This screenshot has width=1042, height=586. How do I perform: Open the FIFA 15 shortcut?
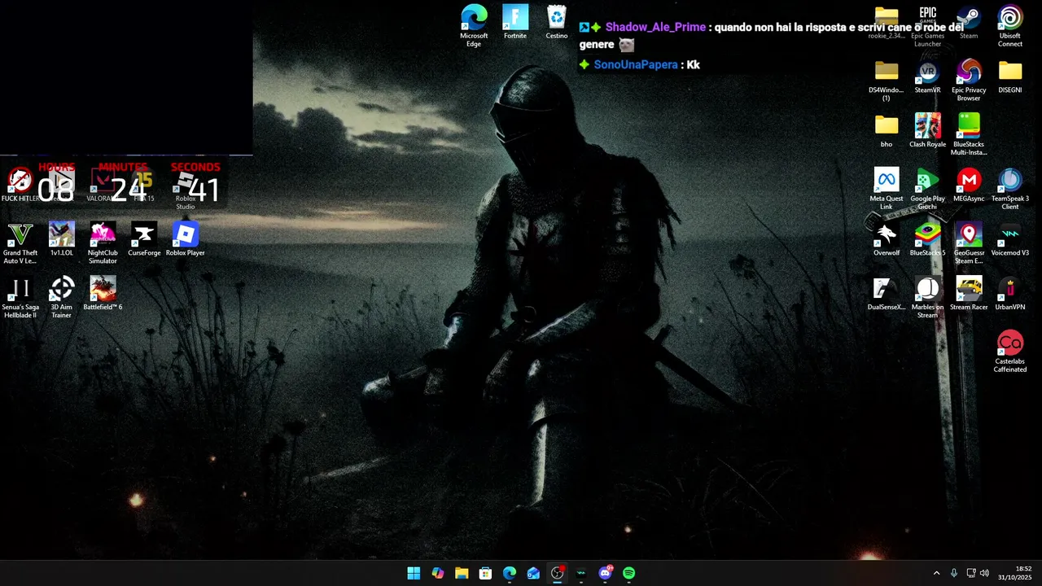tap(144, 185)
